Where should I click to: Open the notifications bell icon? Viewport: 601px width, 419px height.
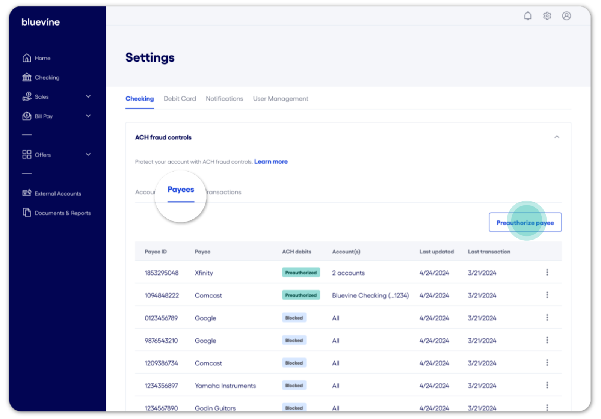pyautogui.click(x=528, y=16)
